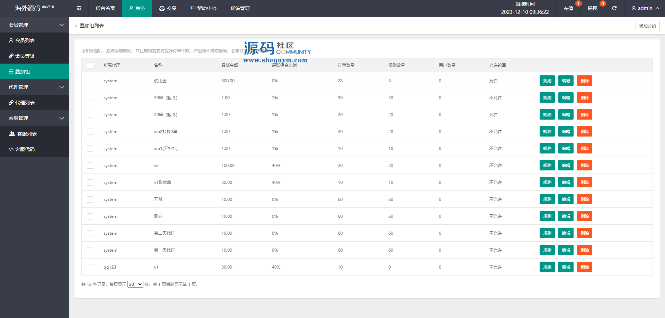
Task: Collapse the 会员管理 sidebar section
Action: pos(35,25)
